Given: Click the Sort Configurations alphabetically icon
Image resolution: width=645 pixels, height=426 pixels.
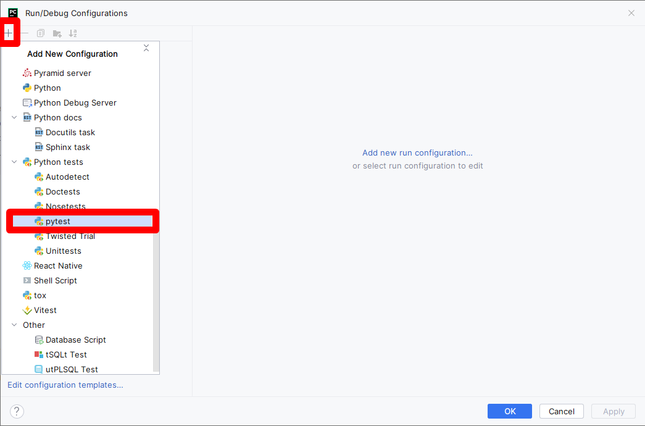Looking at the screenshot, I should point(73,33).
